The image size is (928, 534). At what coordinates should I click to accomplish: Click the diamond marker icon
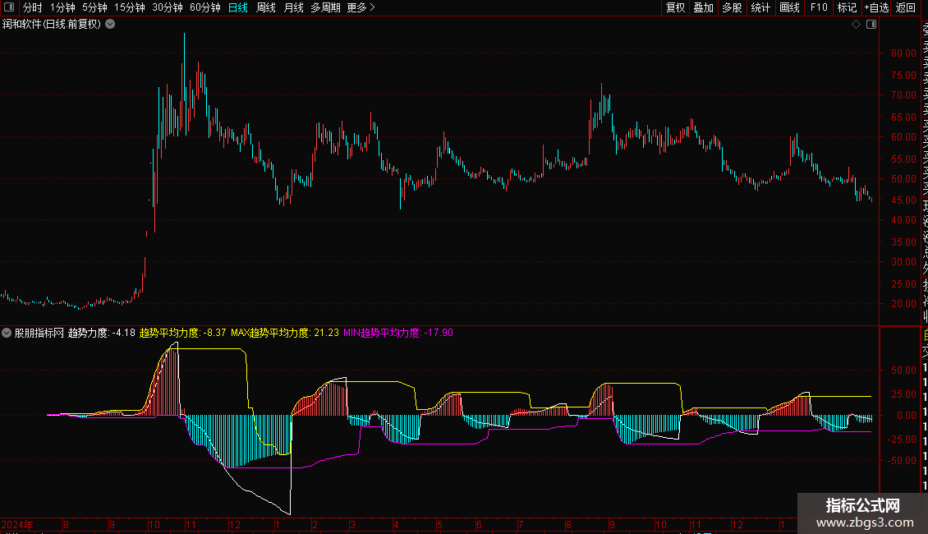pyautogui.click(x=856, y=25)
